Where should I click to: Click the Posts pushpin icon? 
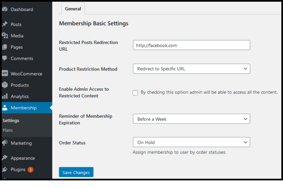coord(5,24)
